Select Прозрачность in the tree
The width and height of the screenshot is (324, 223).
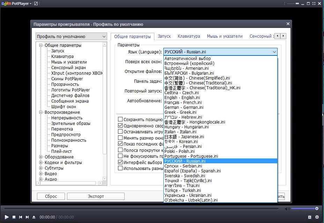65,84
